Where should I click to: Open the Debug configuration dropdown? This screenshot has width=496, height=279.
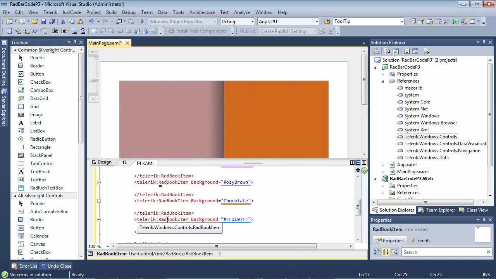pyautogui.click(x=252, y=22)
